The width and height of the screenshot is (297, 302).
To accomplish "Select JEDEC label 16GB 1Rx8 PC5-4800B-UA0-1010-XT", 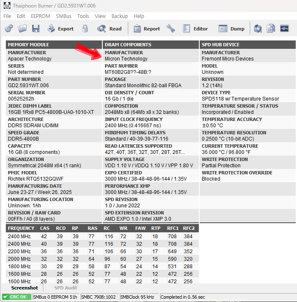I will (x=51, y=112).
